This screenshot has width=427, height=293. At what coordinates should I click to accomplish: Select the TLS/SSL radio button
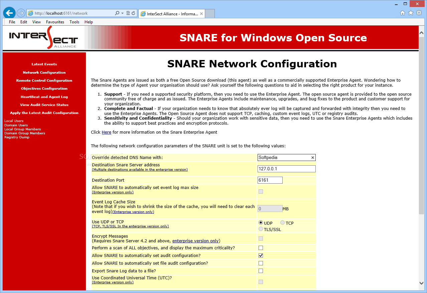261,229
